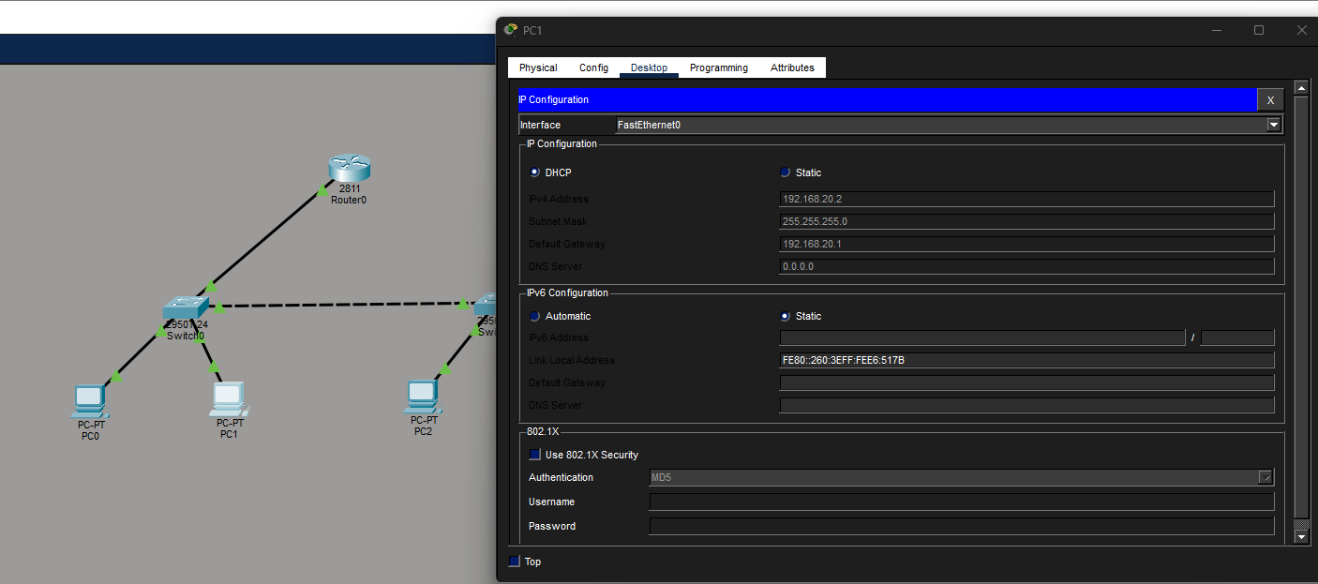Click the PC0 computer icon
Image resolution: width=1318 pixels, height=584 pixels.
tap(89, 401)
